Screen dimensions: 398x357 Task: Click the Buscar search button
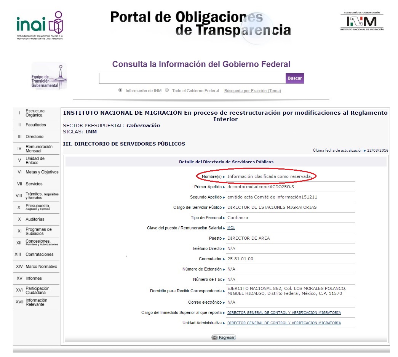295,78
